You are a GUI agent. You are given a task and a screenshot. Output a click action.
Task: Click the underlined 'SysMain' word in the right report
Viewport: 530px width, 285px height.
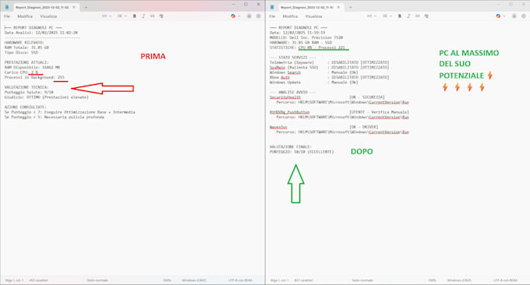click(x=277, y=68)
